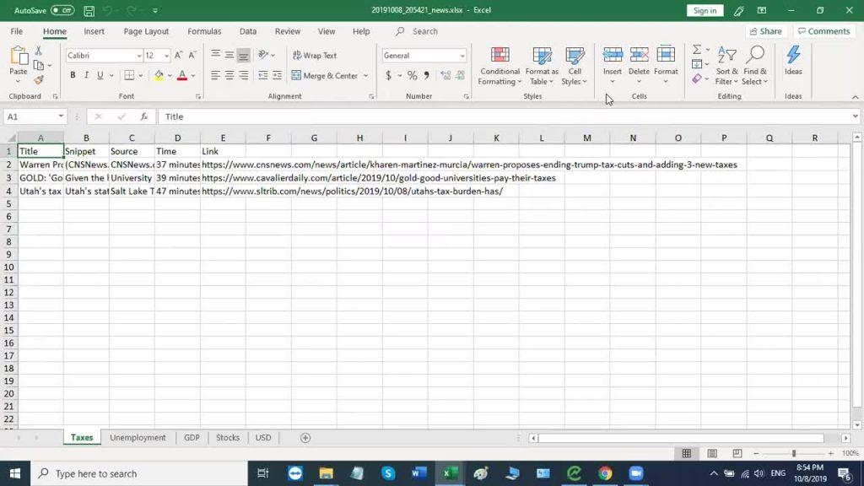This screenshot has width=864, height=486.
Task: Open the General number format dropdown
Action: click(462, 56)
